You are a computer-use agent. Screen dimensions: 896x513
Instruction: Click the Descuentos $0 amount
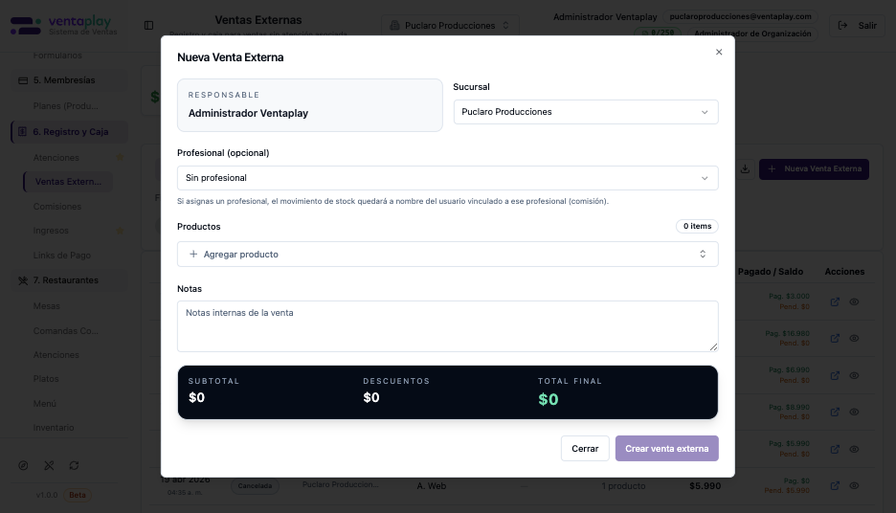click(x=371, y=397)
